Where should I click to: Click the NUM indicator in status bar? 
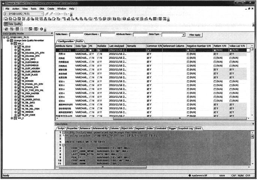click(241, 175)
